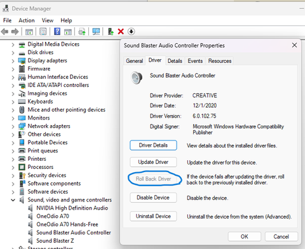Click the Show/Hide action pane toolbar icon
Screen dimensions: 305x249
click(x=68, y=32)
